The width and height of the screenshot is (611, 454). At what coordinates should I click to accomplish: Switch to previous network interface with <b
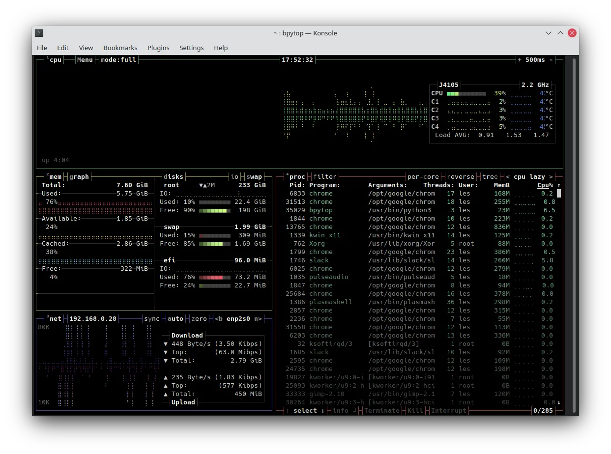point(219,318)
